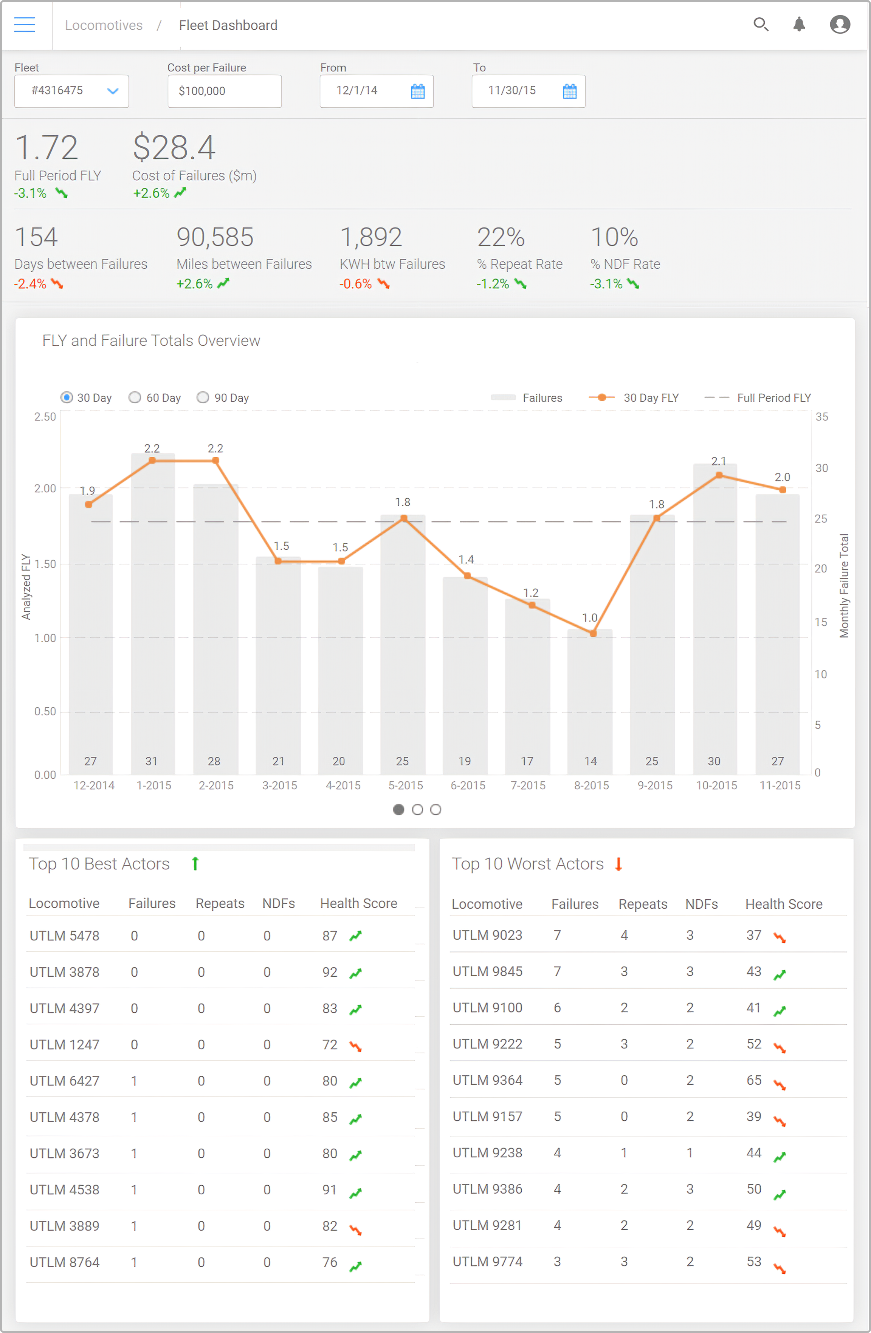Select the 60 Day radio option
The height and width of the screenshot is (1333, 871).
pos(135,397)
